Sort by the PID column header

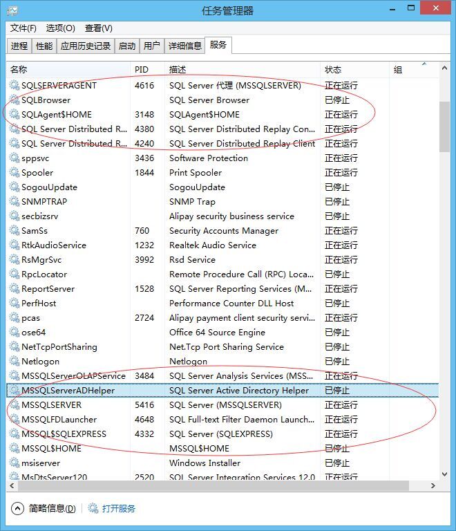tap(147, 70)
